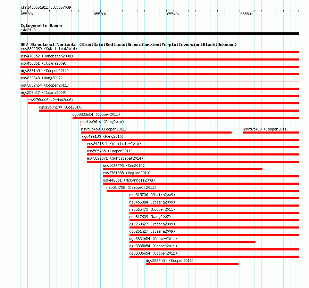309x288 pixels.
Task: Open the nsv565489 (Cooper2011) label
Action: 266,129
